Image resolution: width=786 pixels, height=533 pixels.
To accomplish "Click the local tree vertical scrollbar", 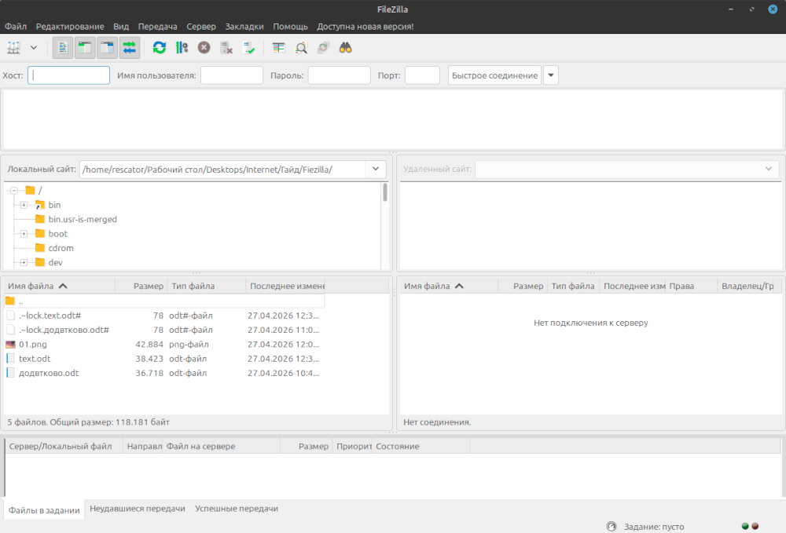I will click(385, 192).
